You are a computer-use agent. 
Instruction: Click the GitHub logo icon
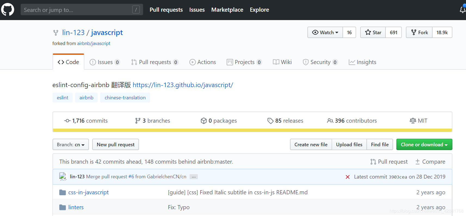click(x=8, y=9)
